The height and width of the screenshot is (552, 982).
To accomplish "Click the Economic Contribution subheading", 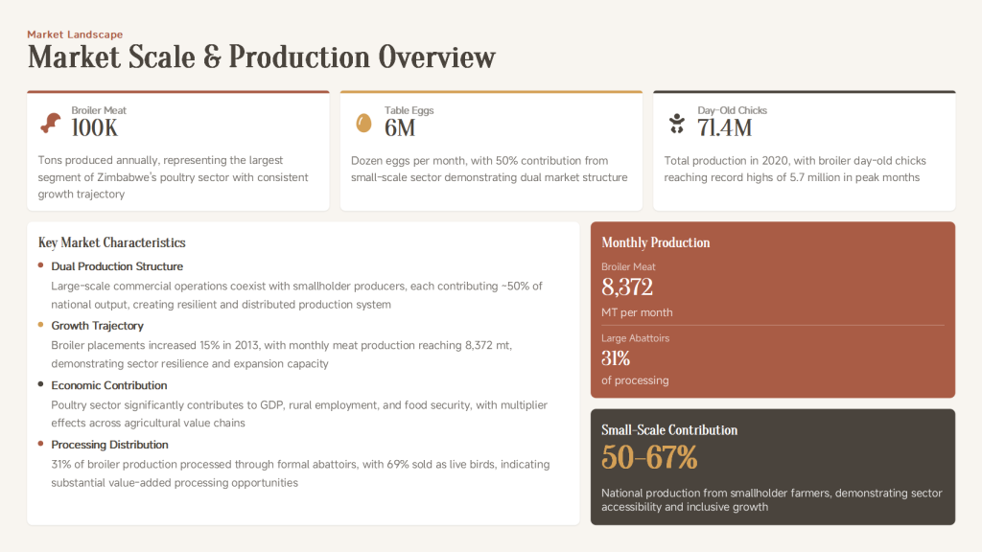I will [109, 385].
